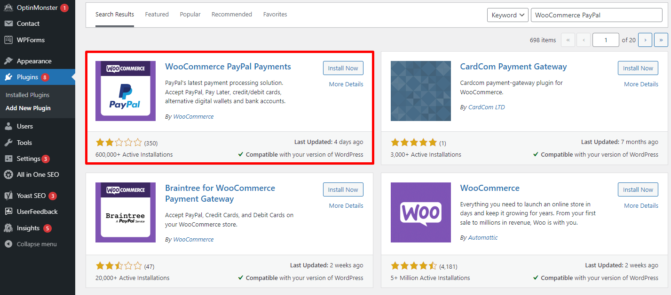The width and height of the screenshot is (671, 295).
Task: Click the current page number field
Action: pos(606,40)
